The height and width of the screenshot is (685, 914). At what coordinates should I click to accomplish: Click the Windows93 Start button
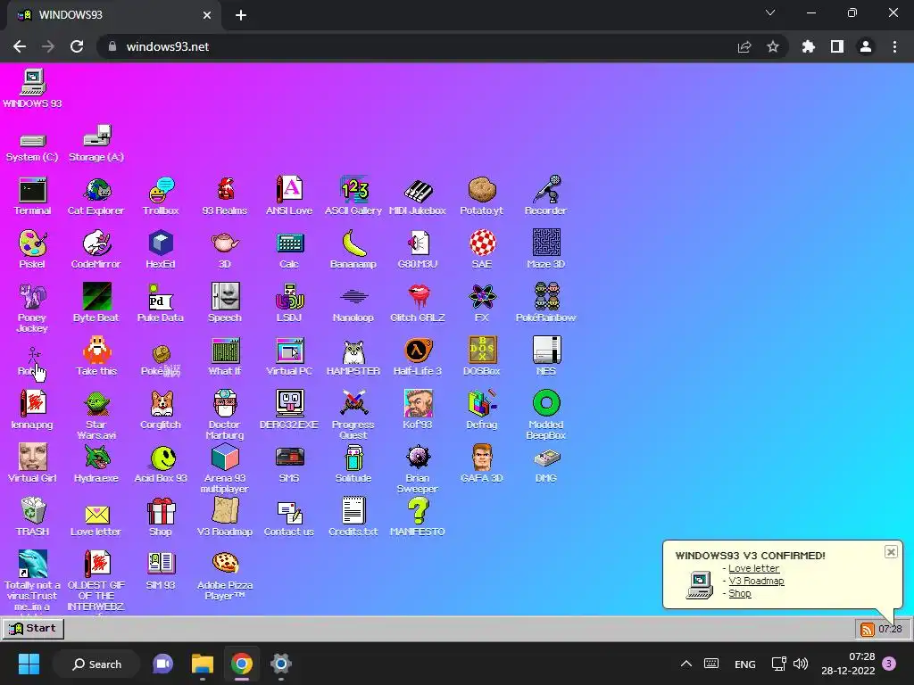click(33, 629)
